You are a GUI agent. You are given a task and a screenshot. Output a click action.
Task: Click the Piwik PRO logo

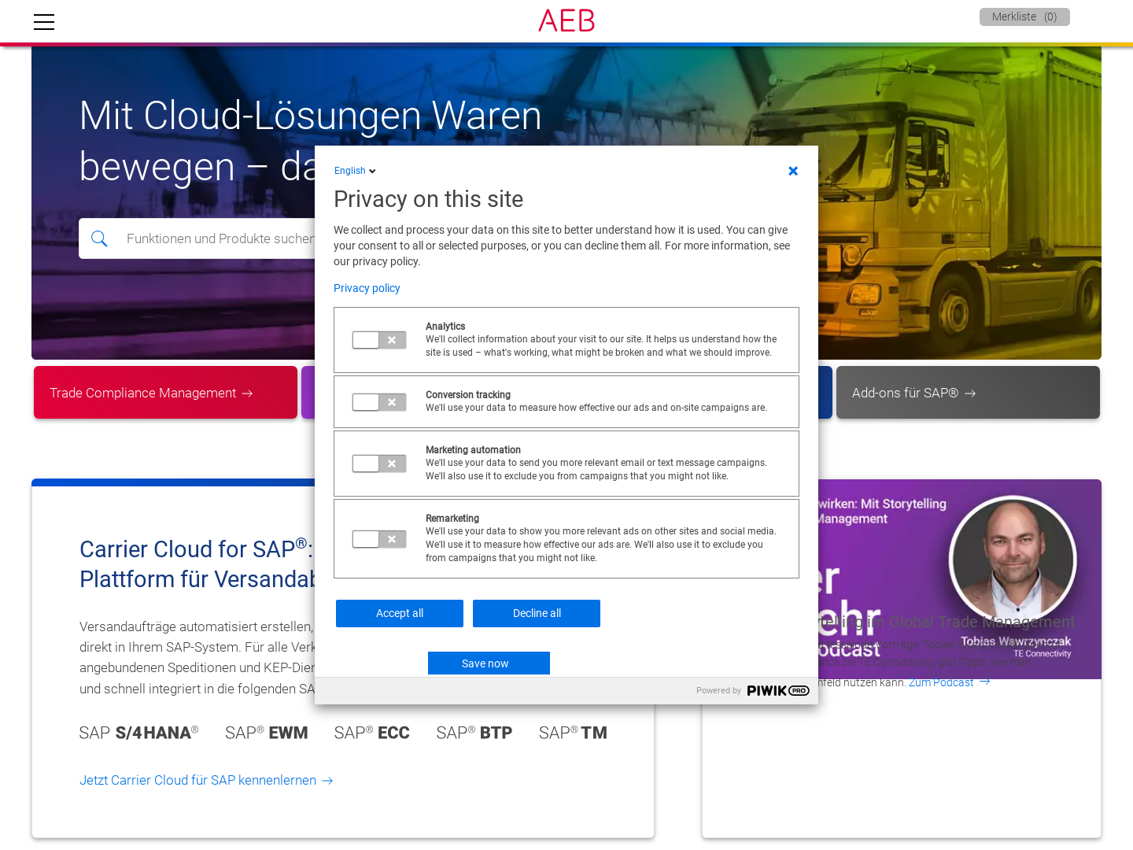point(778,690)
